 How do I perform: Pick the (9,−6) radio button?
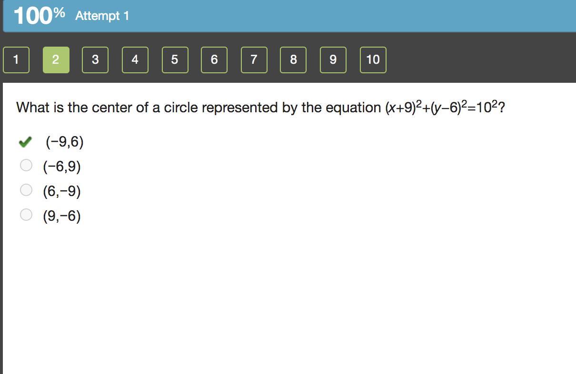(26, 215)
